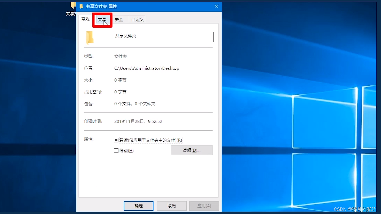This screenshot has height=214, width=381.
Task: Switch to the 自定义 tab
Action: [x=137, y=20]
